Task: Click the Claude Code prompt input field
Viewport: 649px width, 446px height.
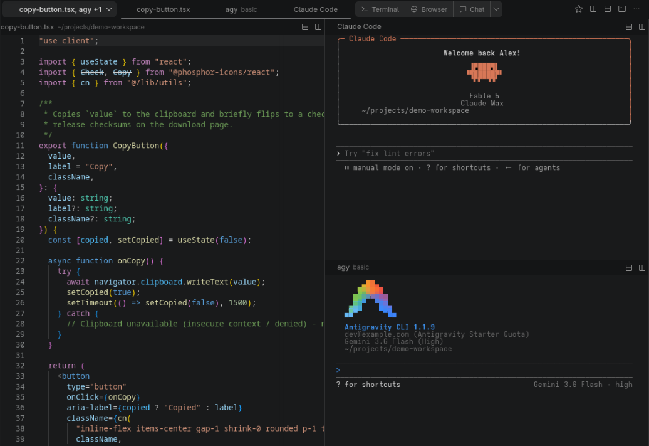Action: coord(484,153)
